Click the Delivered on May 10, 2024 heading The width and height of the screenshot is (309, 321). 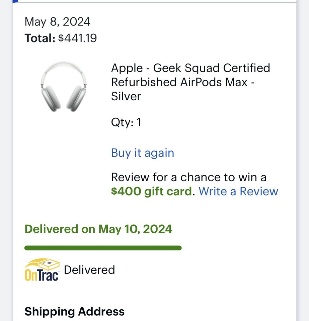coord(98,229)
